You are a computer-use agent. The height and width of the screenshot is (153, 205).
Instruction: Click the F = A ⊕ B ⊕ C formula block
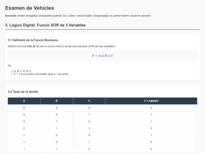[x=102, y=56]
